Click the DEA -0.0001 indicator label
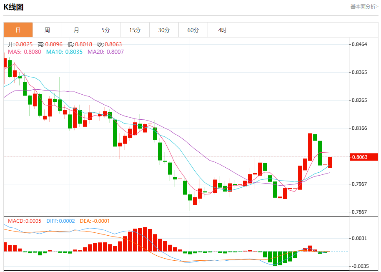The height and width of the screenshot is (272, 381). pos(95,221)
